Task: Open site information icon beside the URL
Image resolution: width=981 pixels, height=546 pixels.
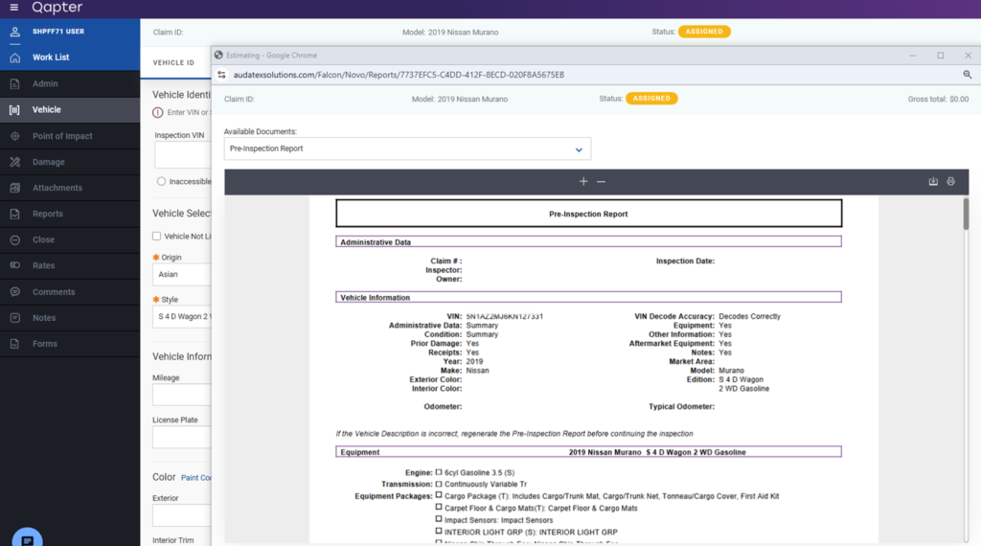Action: click(221, 75)
